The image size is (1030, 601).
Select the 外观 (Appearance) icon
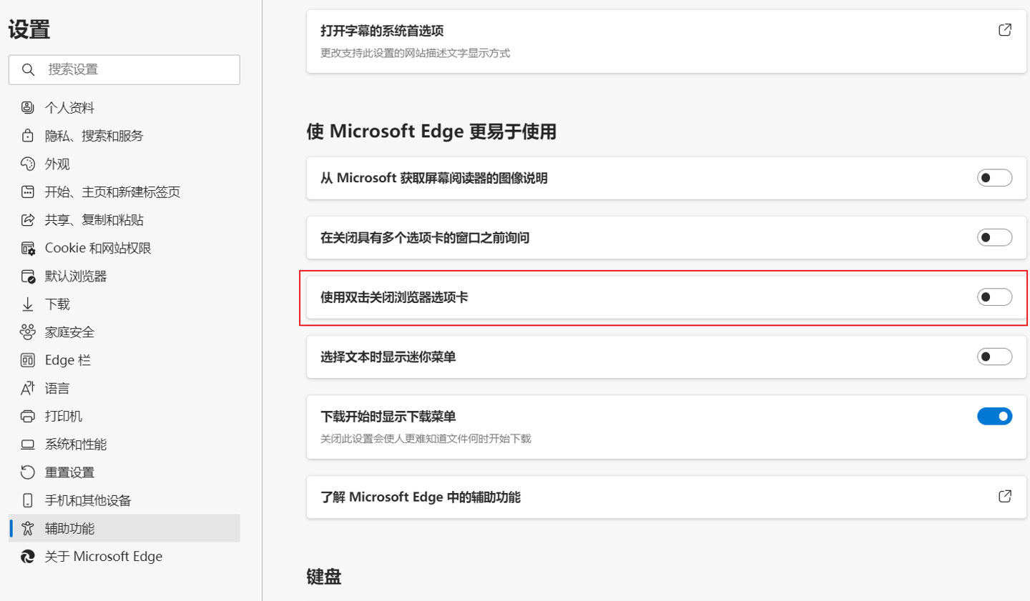point(26,163)
